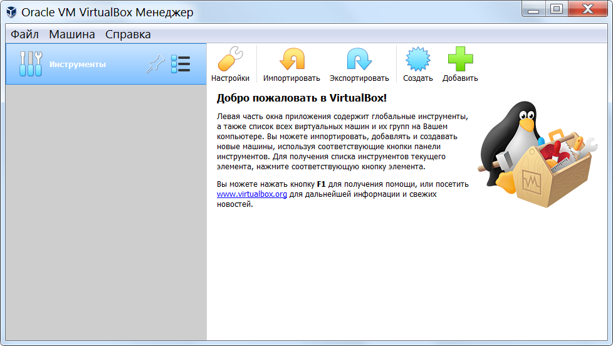Open the Файл menu
This screenshot has height=346, width=613.
coord(24,34)
